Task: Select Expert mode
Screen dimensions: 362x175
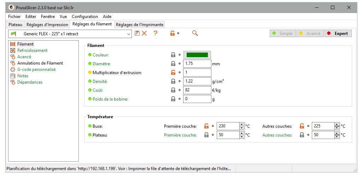Action: click(x=338, y=34)
